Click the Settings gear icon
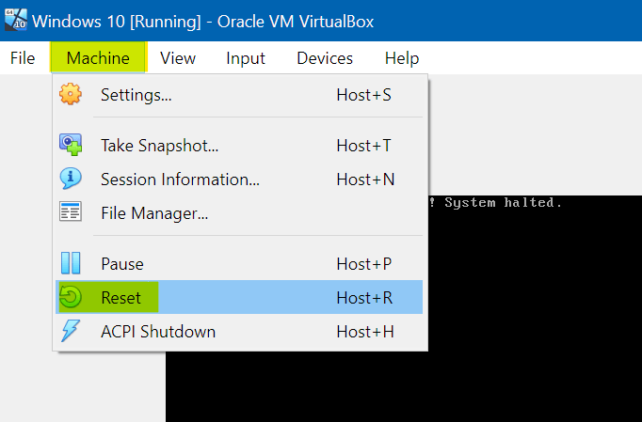The width and height of the screenshot is (642, 422). click(71, 94)
